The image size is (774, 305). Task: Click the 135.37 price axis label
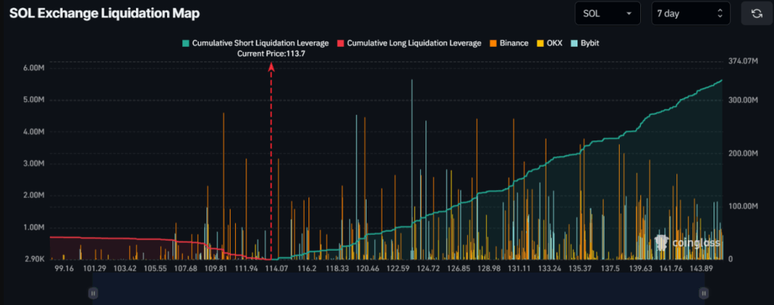coord(580,269)
